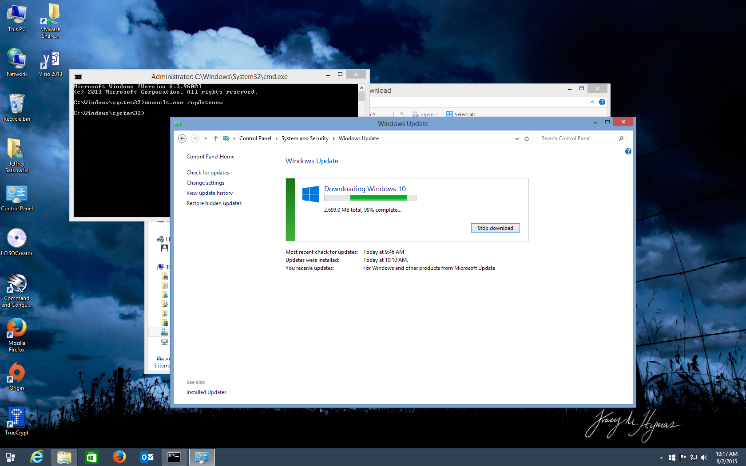Open the recent locations dropdown arrow
The width and height of the screenshot is (746, 466).
pyautogui.click(x=206, y=138)
